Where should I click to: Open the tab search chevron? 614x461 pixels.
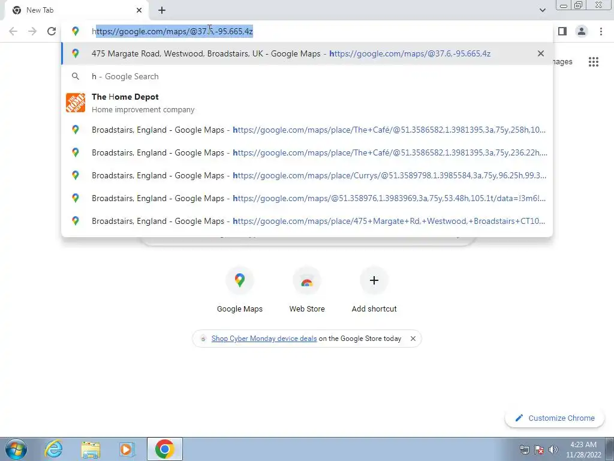[542, 10]
